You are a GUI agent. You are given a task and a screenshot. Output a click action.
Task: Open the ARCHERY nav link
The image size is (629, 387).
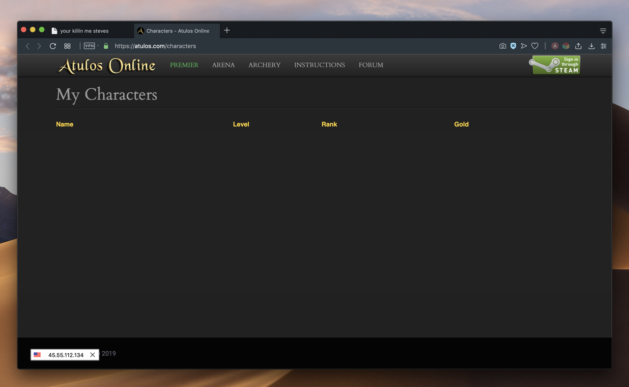[264, 65]
